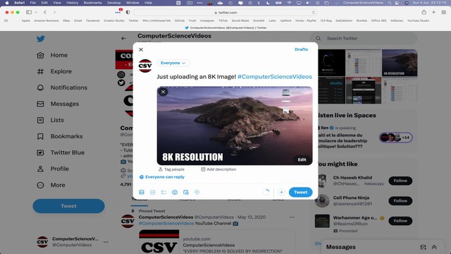Click the Twitter bird logo
Viewport: 451px width, 254px height.
(x=41, y=39)
